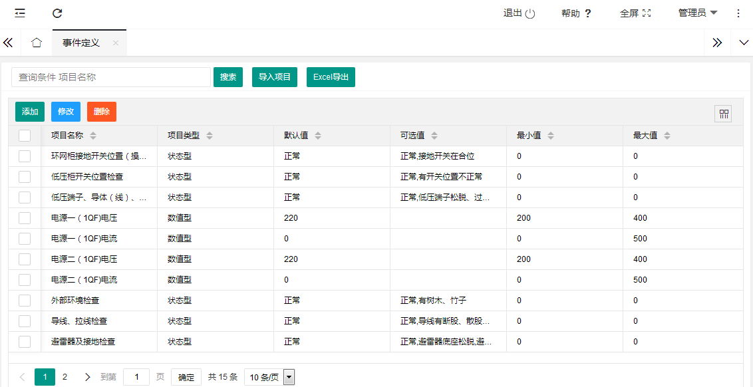Click the 低压柜开关位置检查 name cell

[x=99, y=177]
